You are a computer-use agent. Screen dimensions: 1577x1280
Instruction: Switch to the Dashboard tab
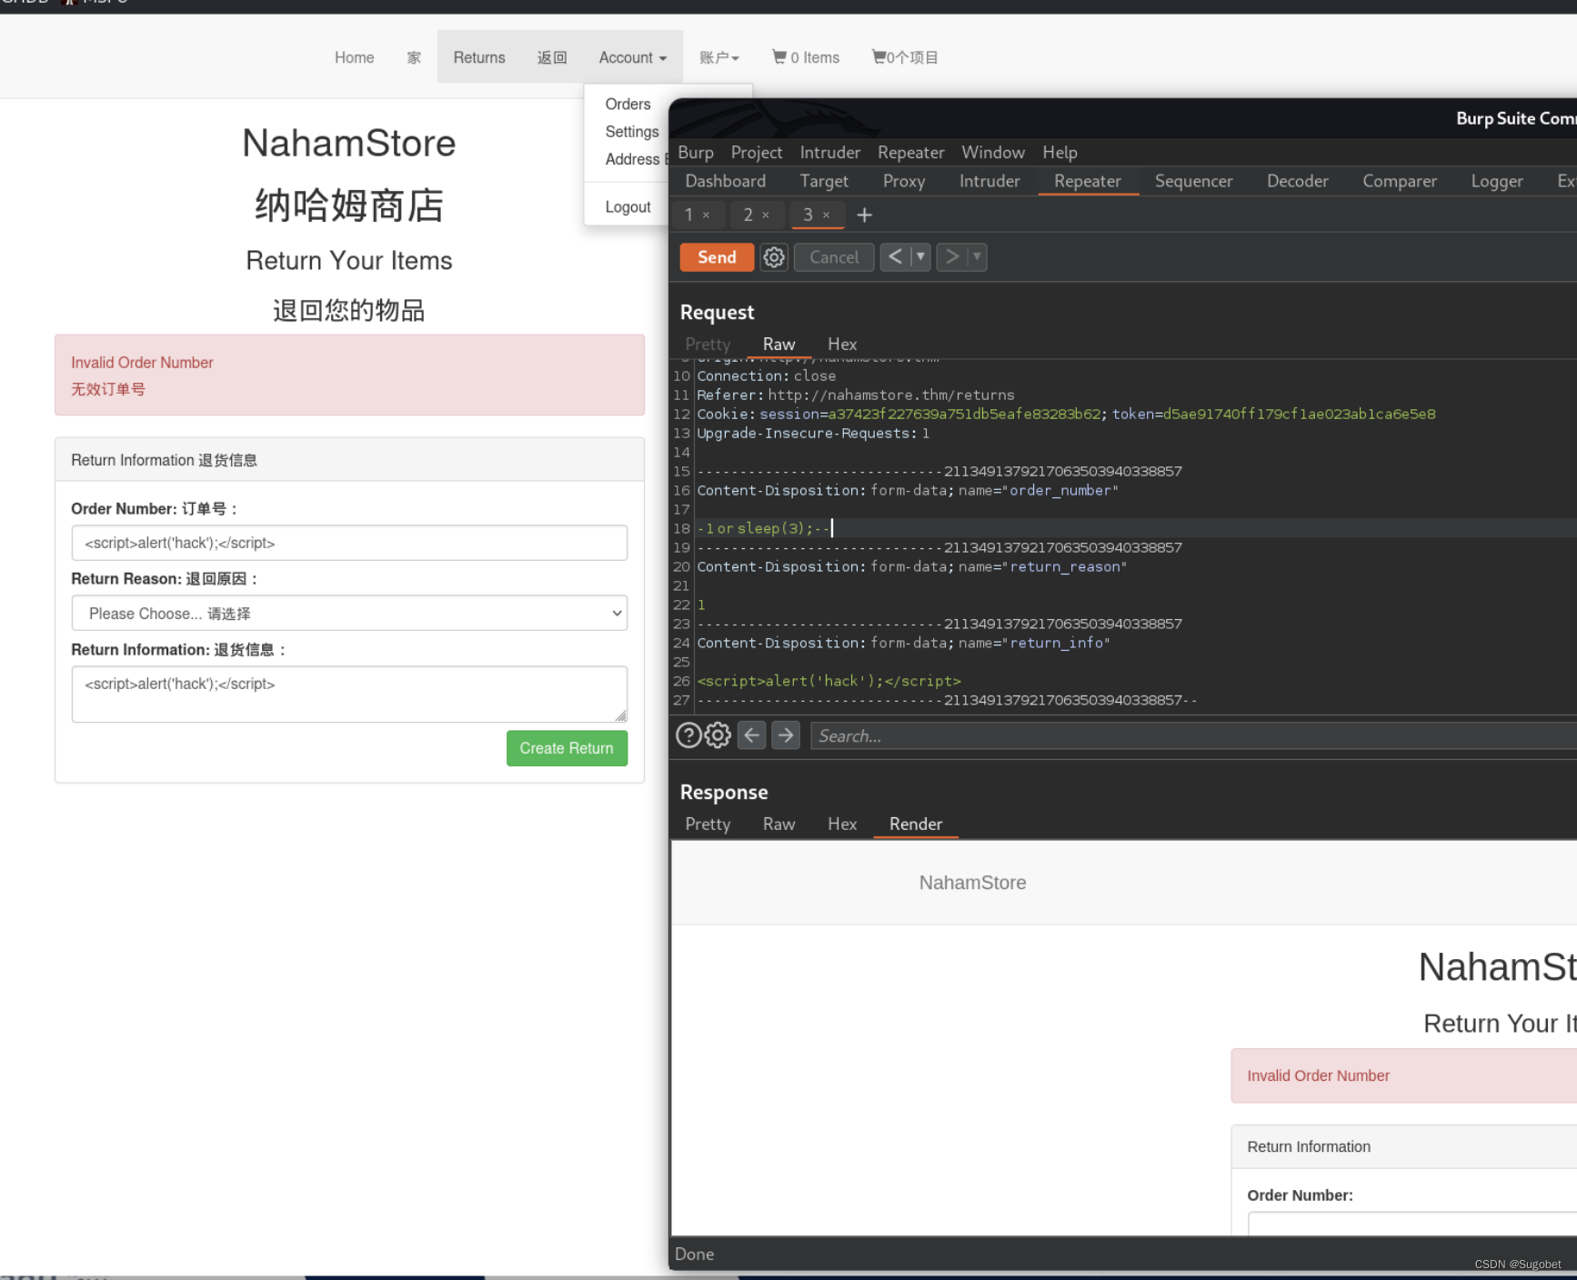726,181
